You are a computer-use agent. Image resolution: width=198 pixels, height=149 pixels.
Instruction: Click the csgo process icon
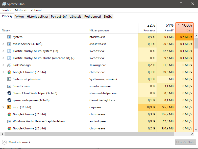(9, 107)
